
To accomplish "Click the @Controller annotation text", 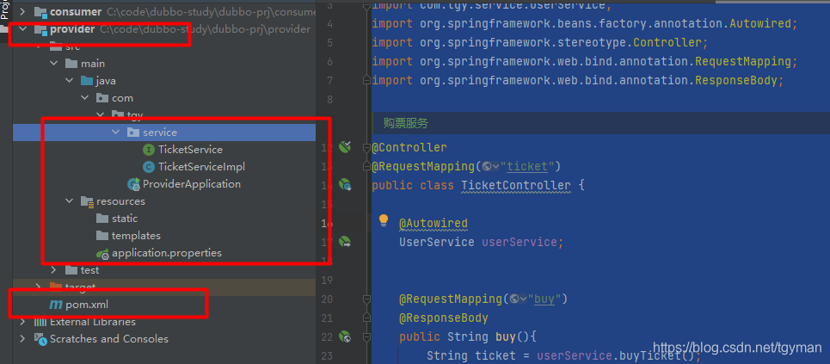I will (x=409, y=147).
